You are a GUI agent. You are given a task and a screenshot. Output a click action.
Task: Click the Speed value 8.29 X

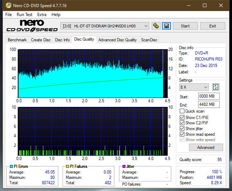216,183
